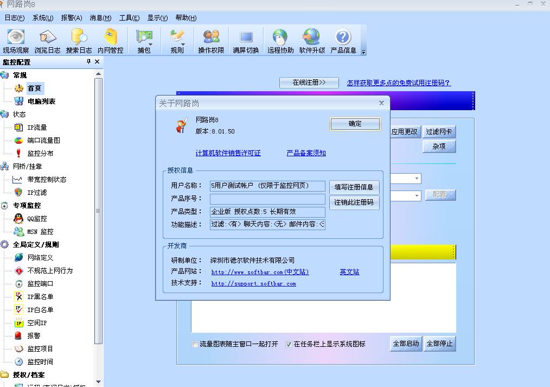Open the 现场观察 live view tool
The image size is (550, 387).
pyautogui.click(x=16, y=41)
